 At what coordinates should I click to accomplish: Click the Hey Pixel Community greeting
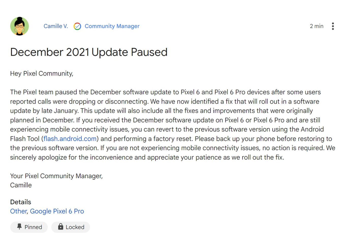[x=42, y=74]
